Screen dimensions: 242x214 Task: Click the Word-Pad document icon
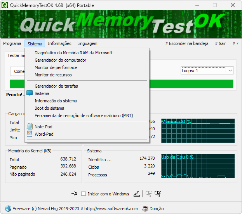30,134
